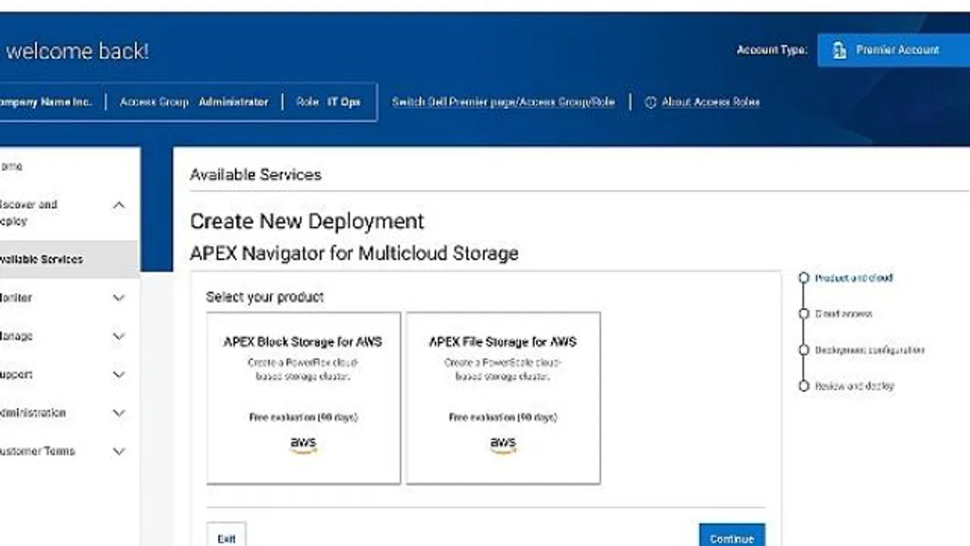The height and width of the screenshot is (546, 970).
Task: Click 'APEX Navigator for Multicloud Storage' heading
Action: [354, 253]
